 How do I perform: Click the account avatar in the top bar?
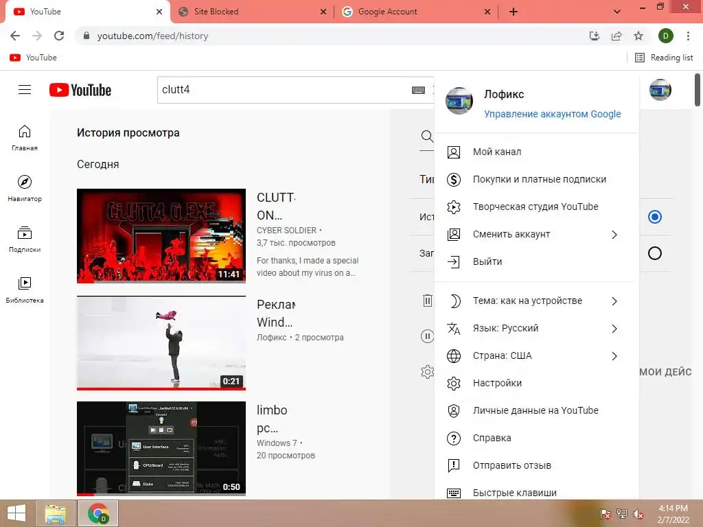[x=660, y=90]
